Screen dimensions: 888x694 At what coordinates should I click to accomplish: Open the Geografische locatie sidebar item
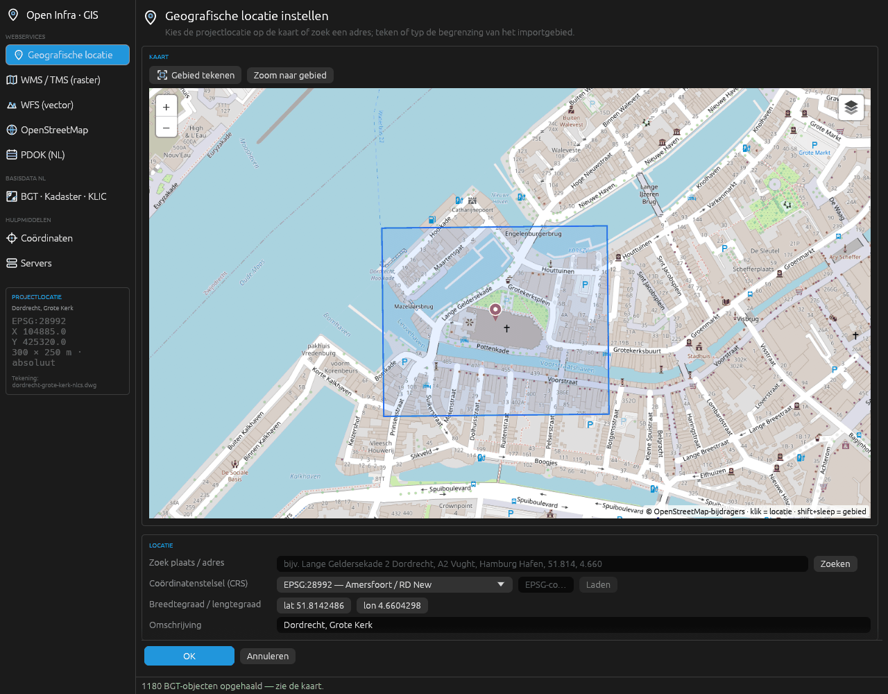(67, 55)
